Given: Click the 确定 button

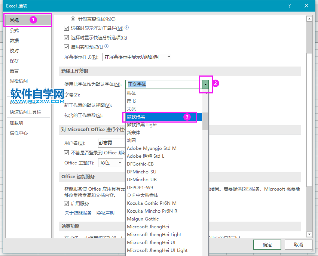Looking at the screenshot, I should coord(267,244).
